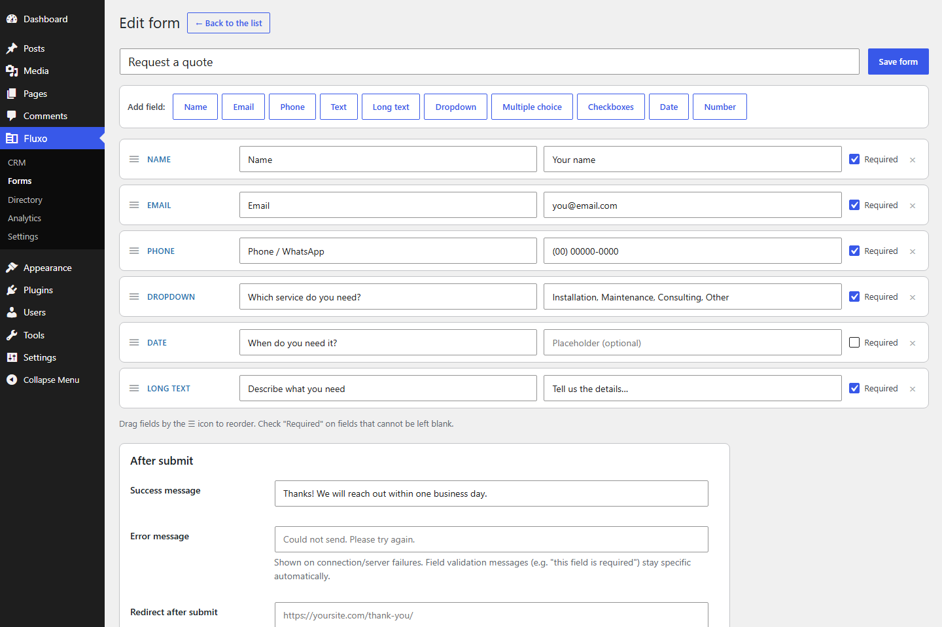The height and width of the screenshot is (627, 942).
Task: Click Back to the list link
Action: coord(228,23)
